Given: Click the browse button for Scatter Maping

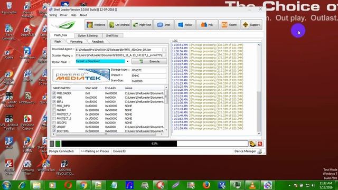Looking at the screenshot, I should point(164,55).
